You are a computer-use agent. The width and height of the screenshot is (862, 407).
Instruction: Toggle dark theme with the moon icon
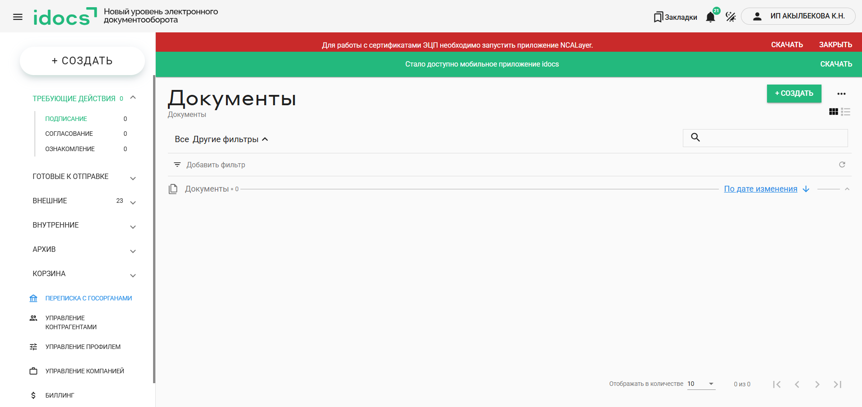point(730,16)
